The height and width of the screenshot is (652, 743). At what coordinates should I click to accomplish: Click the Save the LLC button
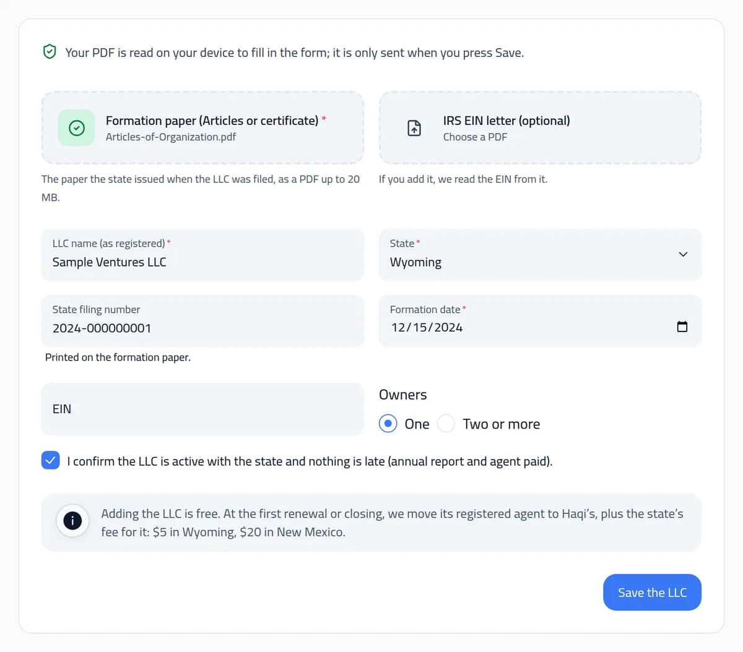[652, 592]
